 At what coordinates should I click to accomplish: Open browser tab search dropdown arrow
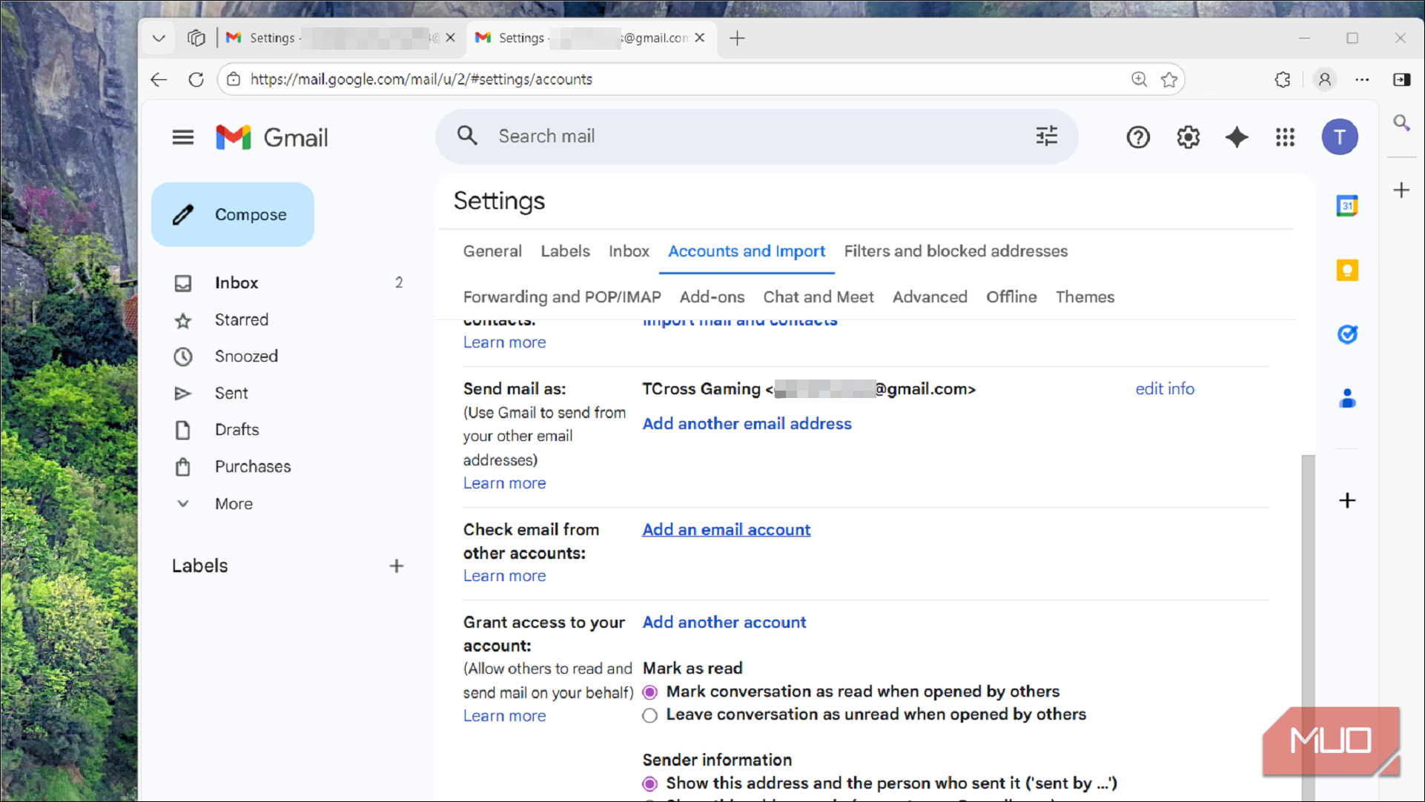pos(159,38)
